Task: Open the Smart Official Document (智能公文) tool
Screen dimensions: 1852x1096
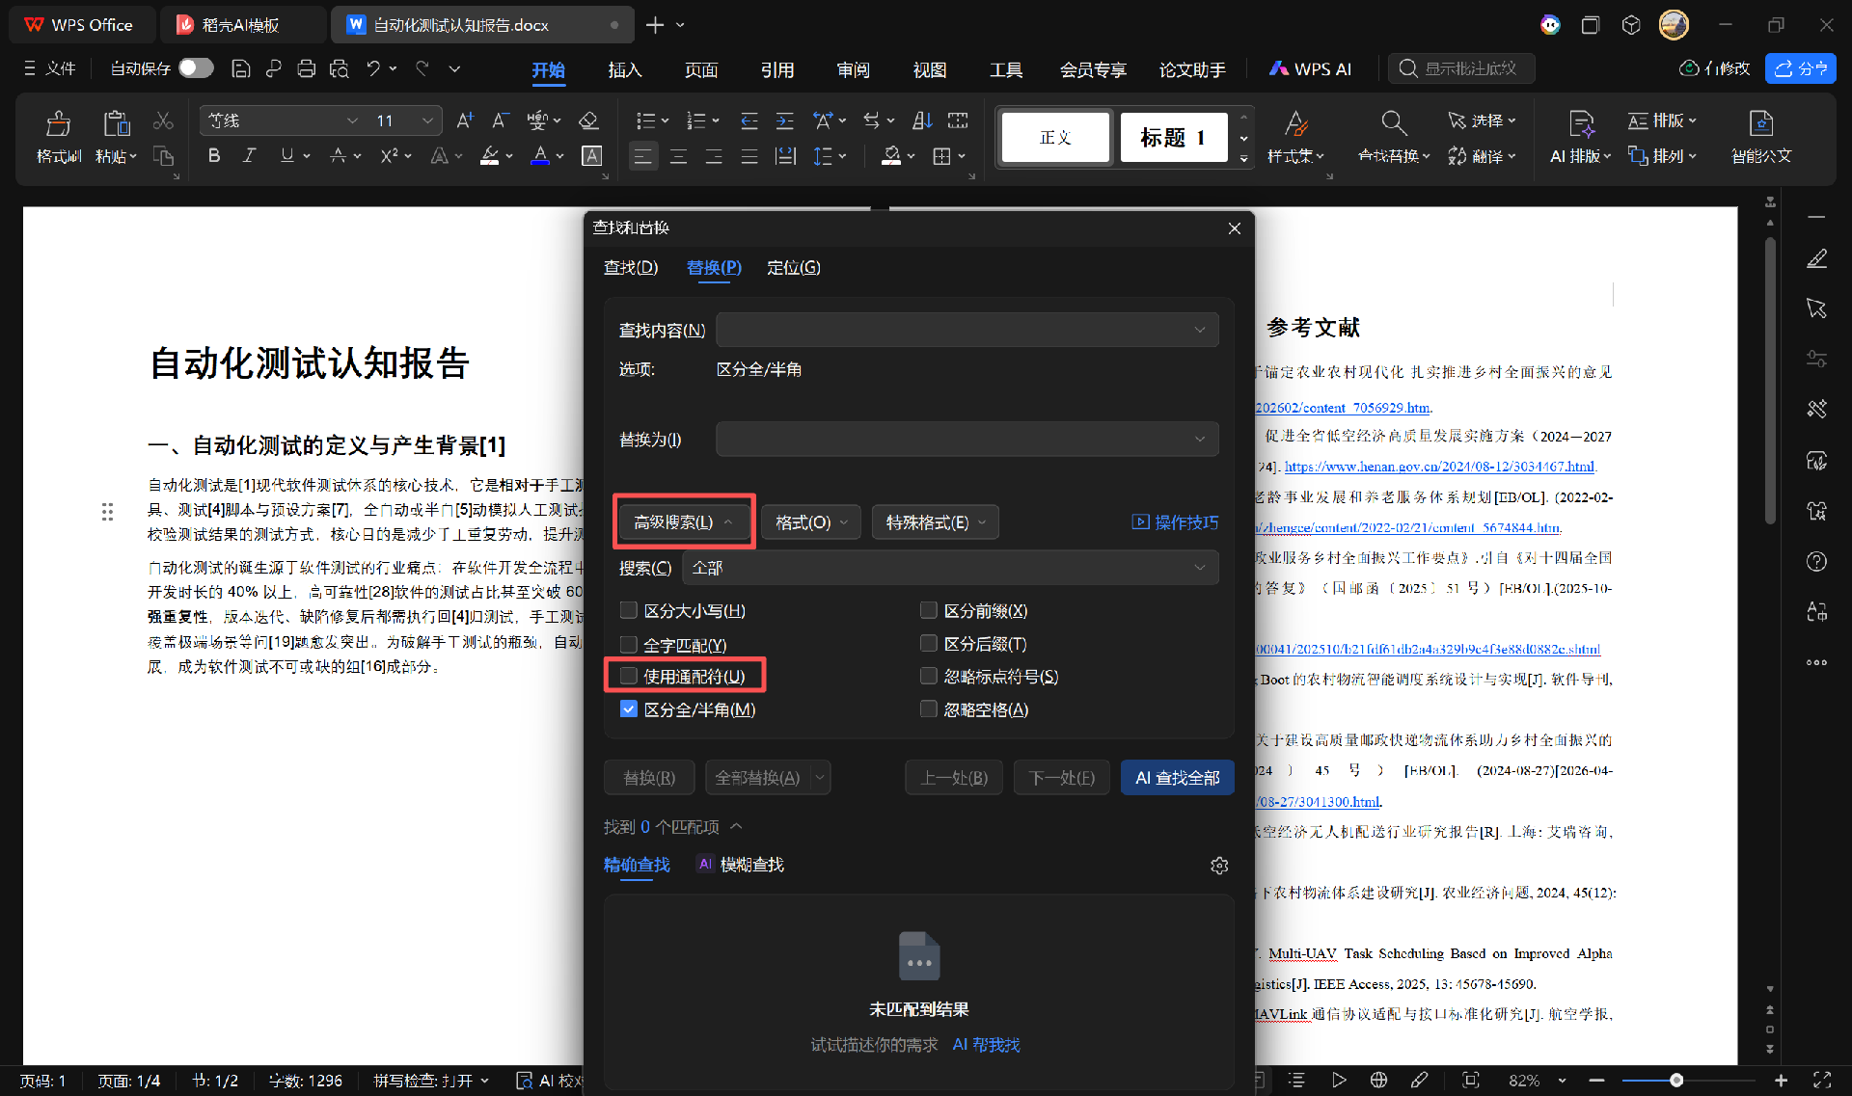Action: tap(1761, 136)
